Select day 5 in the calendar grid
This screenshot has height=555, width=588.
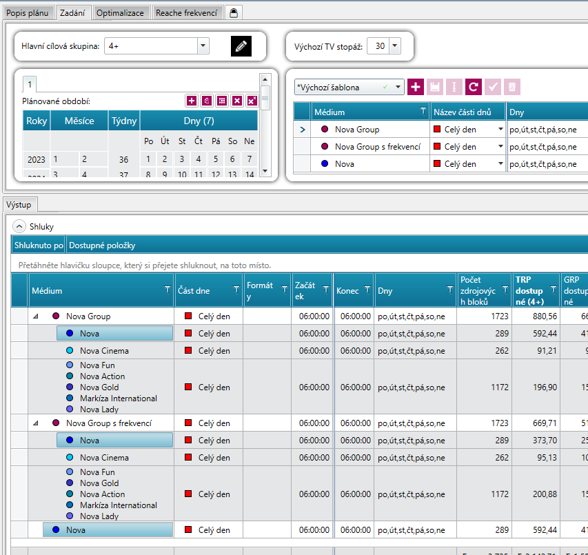[216, 159]
